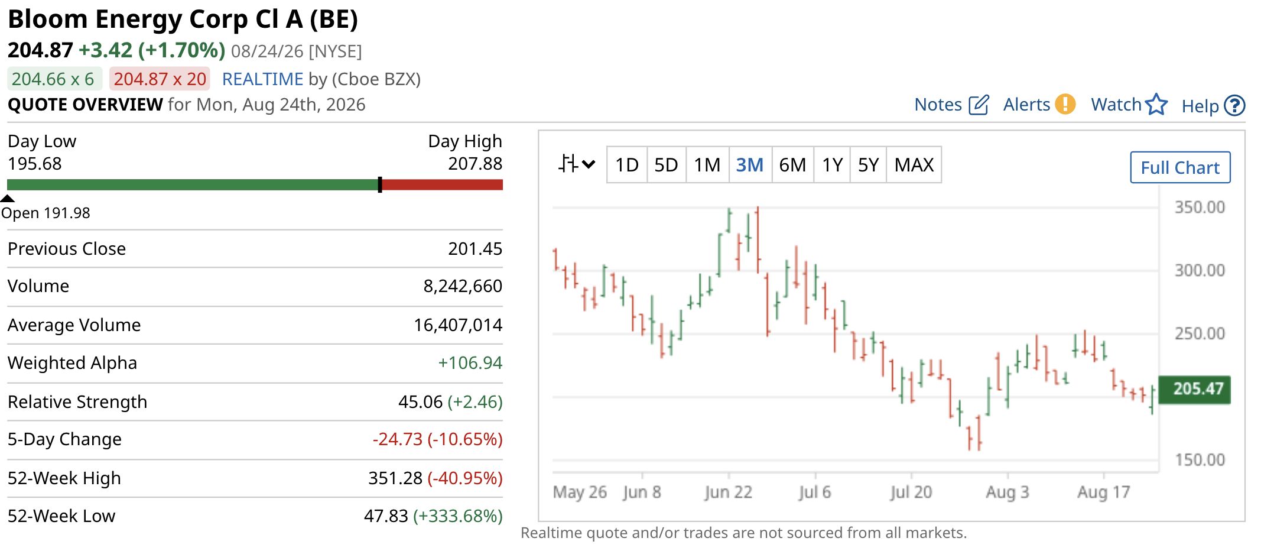Click the black marker on day range bar
This screenshot has height=551, width=1261.
click(380, 184)
